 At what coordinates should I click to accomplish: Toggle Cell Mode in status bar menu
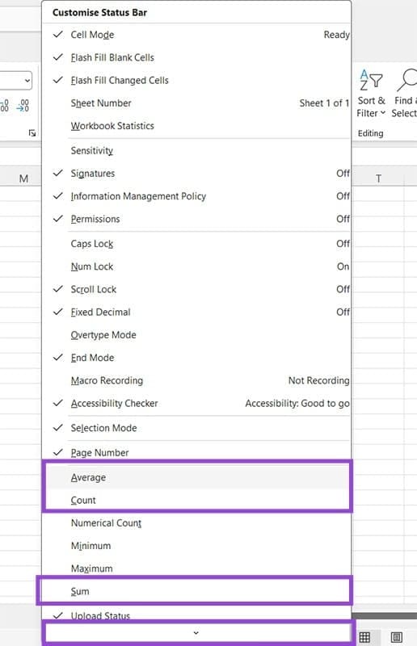196,35
